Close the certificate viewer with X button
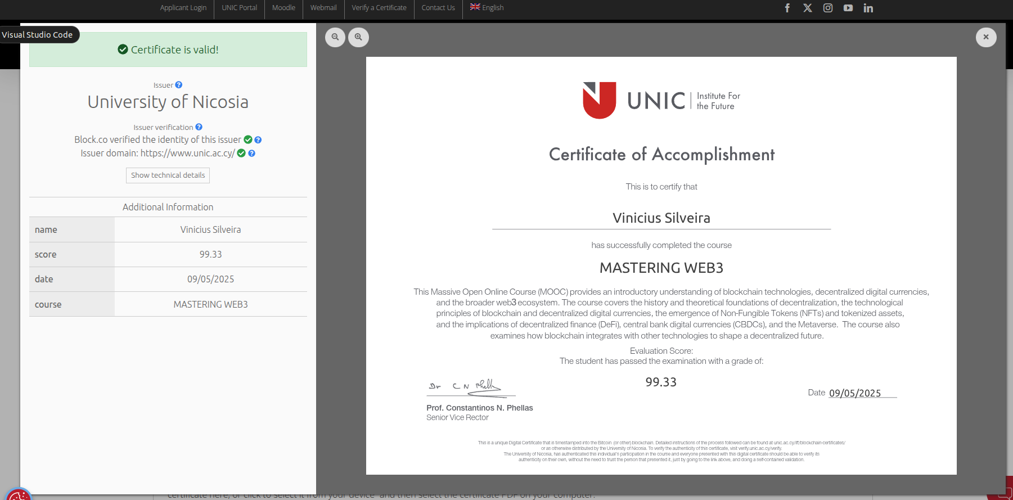Viewport: 1013px width, 500px height. [986, 37]
